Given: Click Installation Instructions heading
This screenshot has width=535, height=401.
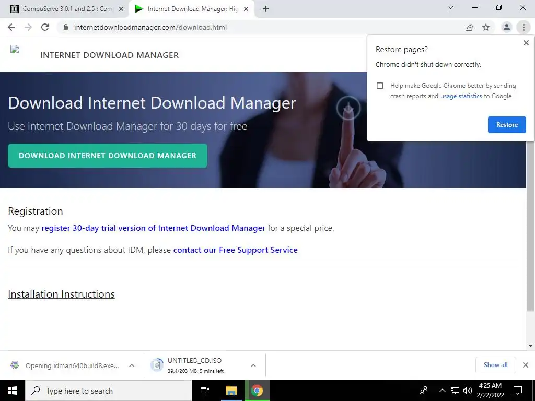Looking at the screenshot, I should [x=62, y=294].
